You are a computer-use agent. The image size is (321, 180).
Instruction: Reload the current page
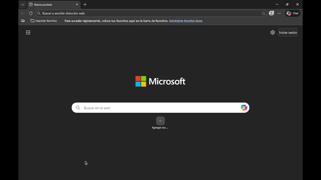pos(31,13)
